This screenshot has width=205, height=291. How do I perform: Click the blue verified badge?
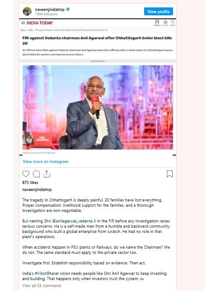click(x=68, y=9)
